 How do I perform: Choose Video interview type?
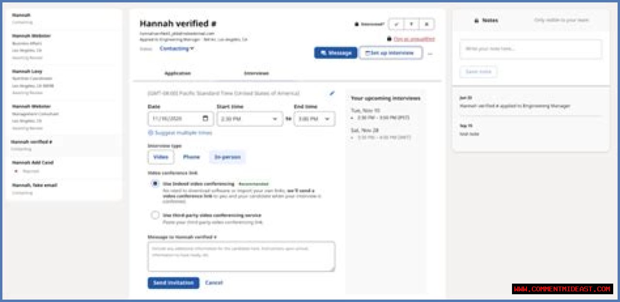(161, 157)
